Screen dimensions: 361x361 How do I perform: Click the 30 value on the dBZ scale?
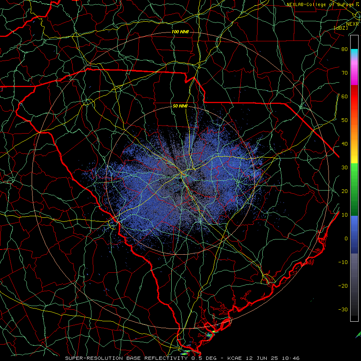point(345,167)
